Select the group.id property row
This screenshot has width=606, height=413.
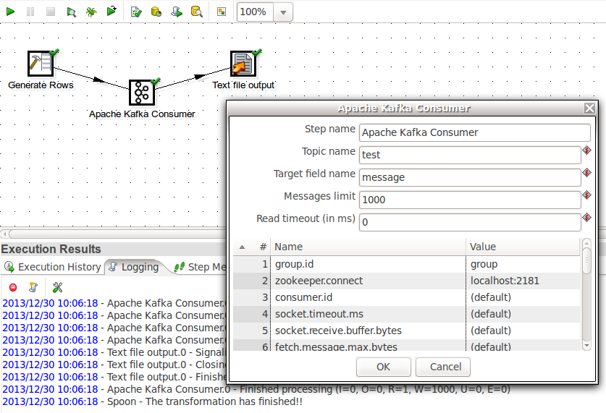(x=407, y=264)
